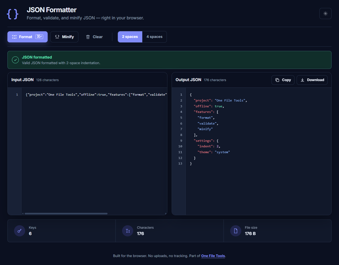The width and height of the screenshot is (339, 265).
Task: Click the "features" key in output
Action: 203,112
